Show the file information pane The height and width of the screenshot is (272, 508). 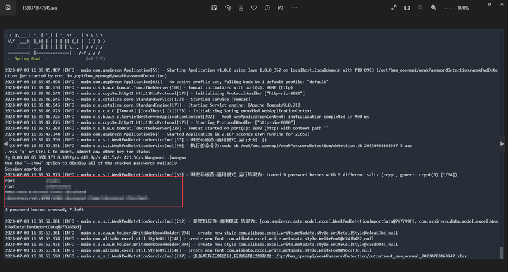(x=267, y=8)
